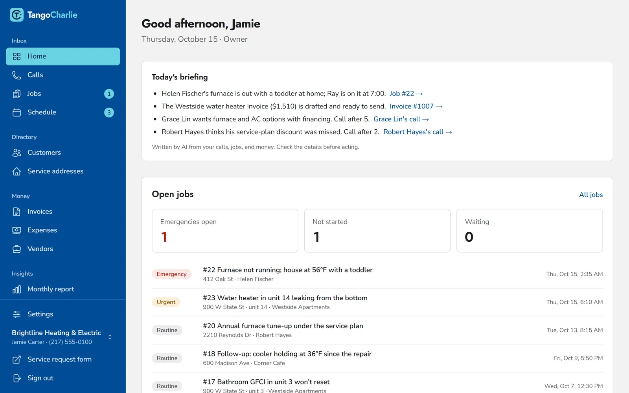Open the Invoice #1007 link
Screen dimensions: 629x393
pos(416,107)
